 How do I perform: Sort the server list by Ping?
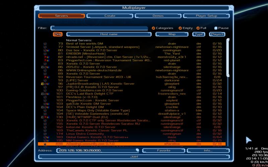58,34
